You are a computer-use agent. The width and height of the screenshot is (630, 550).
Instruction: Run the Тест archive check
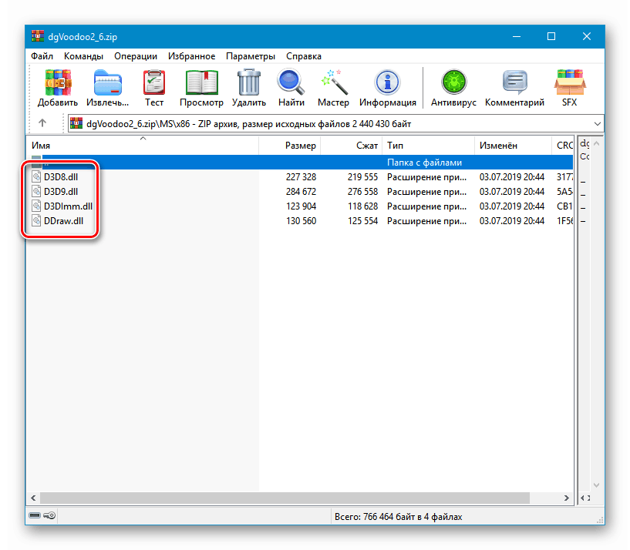154,88
